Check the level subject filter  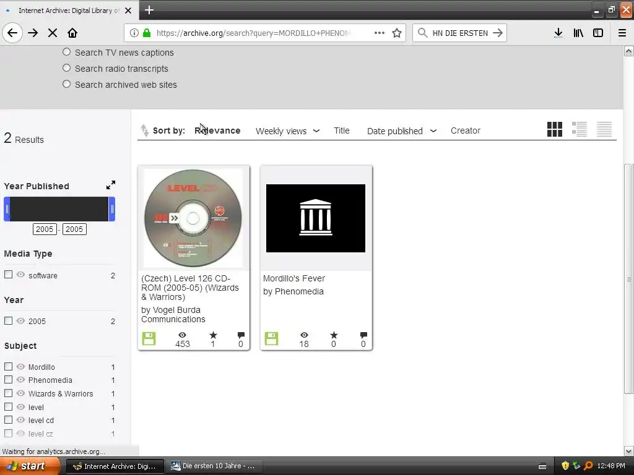click(9, 407)
